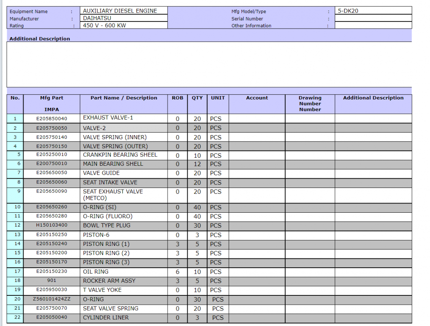Click the Account column header
Screen dimensions: 430x326
(257, 98)
